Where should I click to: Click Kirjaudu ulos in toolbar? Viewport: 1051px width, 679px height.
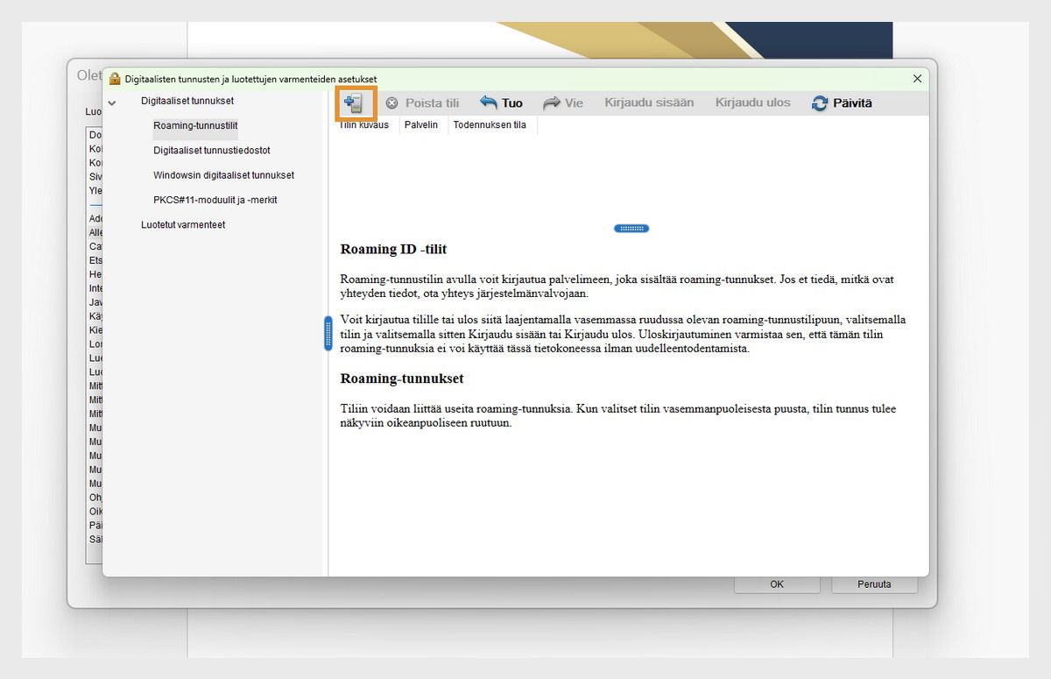752,103
